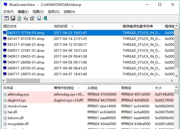This screenshot has width=180, height=129.
Task: Select the mcupdate.dll driver row
Action: (88, 124)
